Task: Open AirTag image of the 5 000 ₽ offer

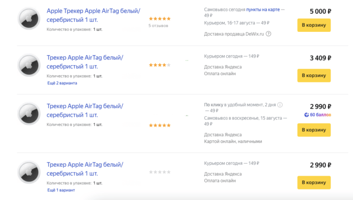Action: pyautogui.click(x=29, y=19)
